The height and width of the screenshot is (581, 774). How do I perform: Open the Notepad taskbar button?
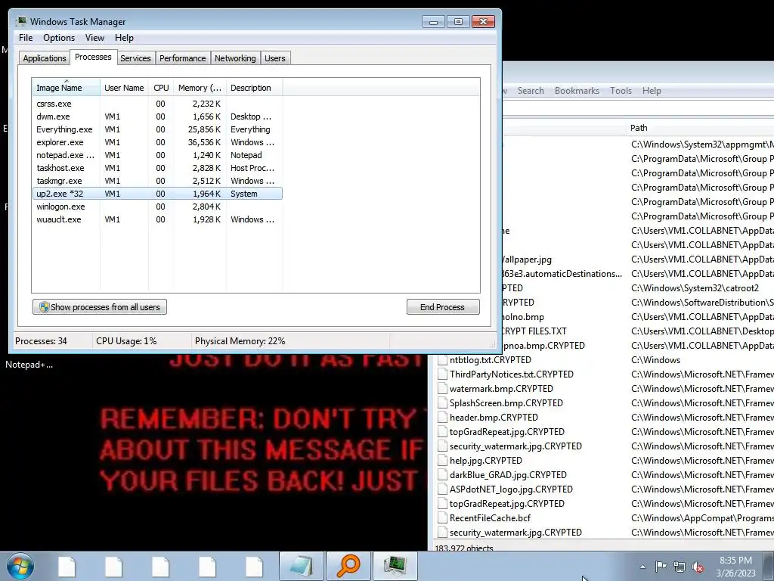pos(301,566)
